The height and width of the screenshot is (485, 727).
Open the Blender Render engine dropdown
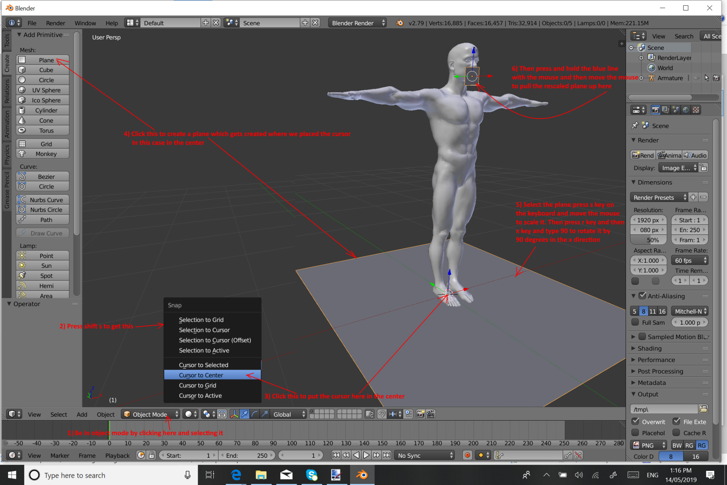point(357,23)
